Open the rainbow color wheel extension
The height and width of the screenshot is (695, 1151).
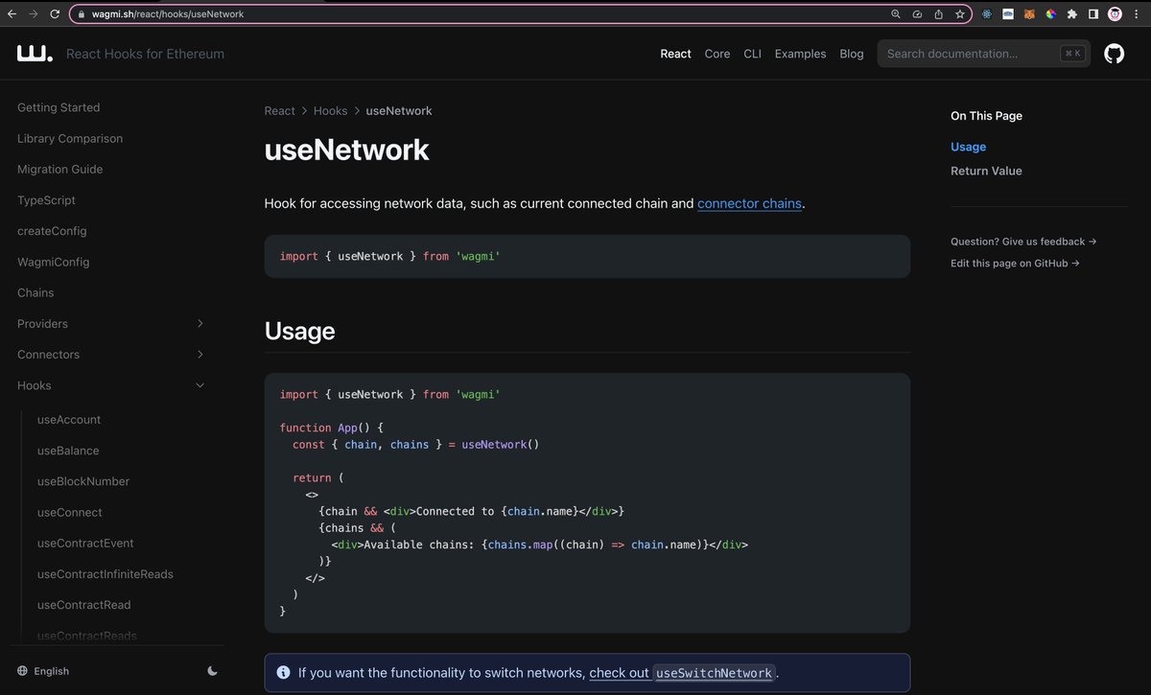[1050, 14]
